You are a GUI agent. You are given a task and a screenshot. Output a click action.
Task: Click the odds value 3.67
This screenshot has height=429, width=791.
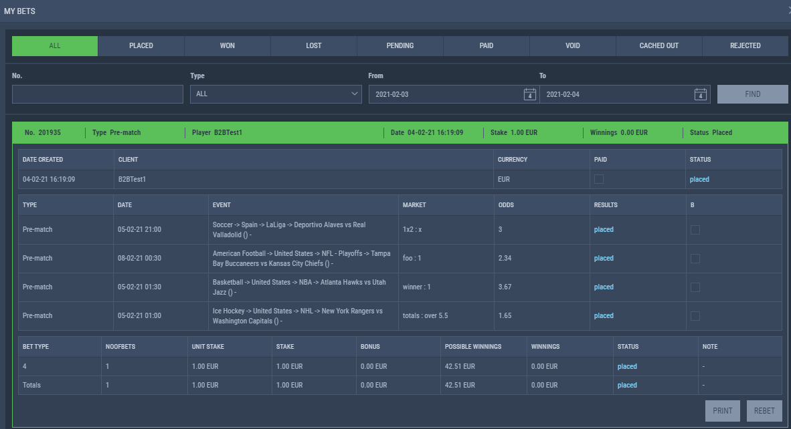coord(505,287)
